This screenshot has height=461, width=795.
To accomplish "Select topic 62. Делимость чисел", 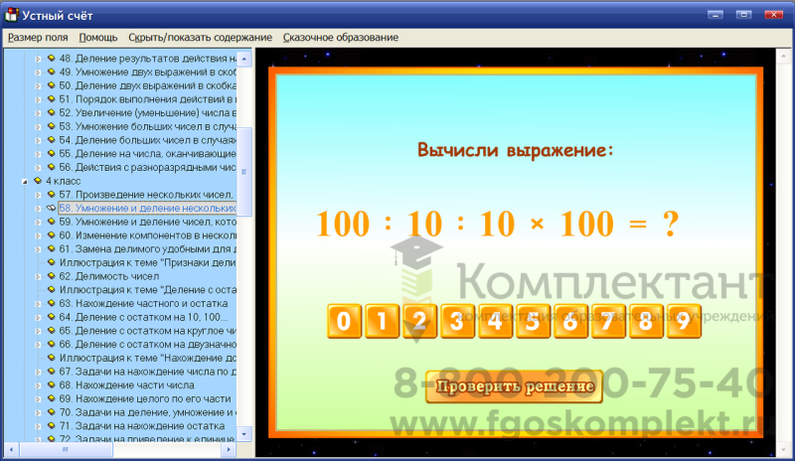I will (109, 276).
